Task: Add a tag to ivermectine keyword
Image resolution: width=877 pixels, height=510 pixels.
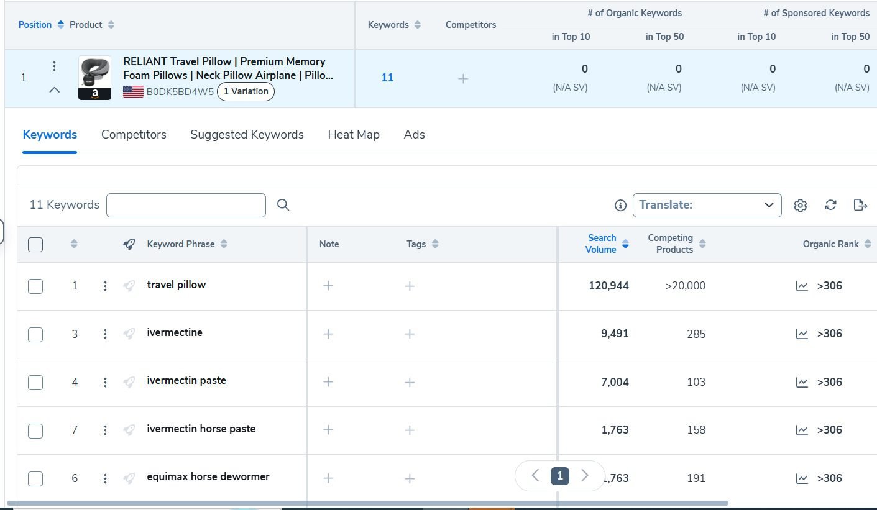Action: (410, 334)
